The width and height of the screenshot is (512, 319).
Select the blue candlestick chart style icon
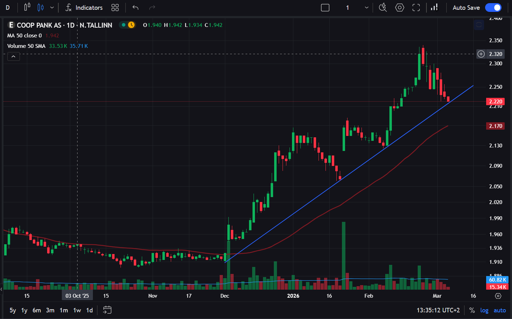[41, 8]
